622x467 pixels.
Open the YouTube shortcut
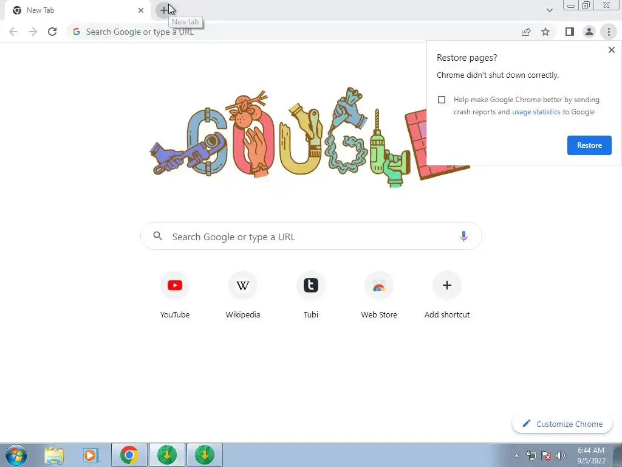pyautogui.click(x=175, y=296)
